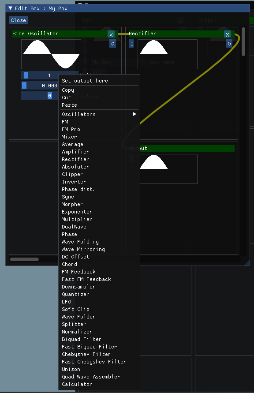Add an LFO from the context menu
Image resolution: width=254 pixels, height=393 pixels.
coord(66,302)
